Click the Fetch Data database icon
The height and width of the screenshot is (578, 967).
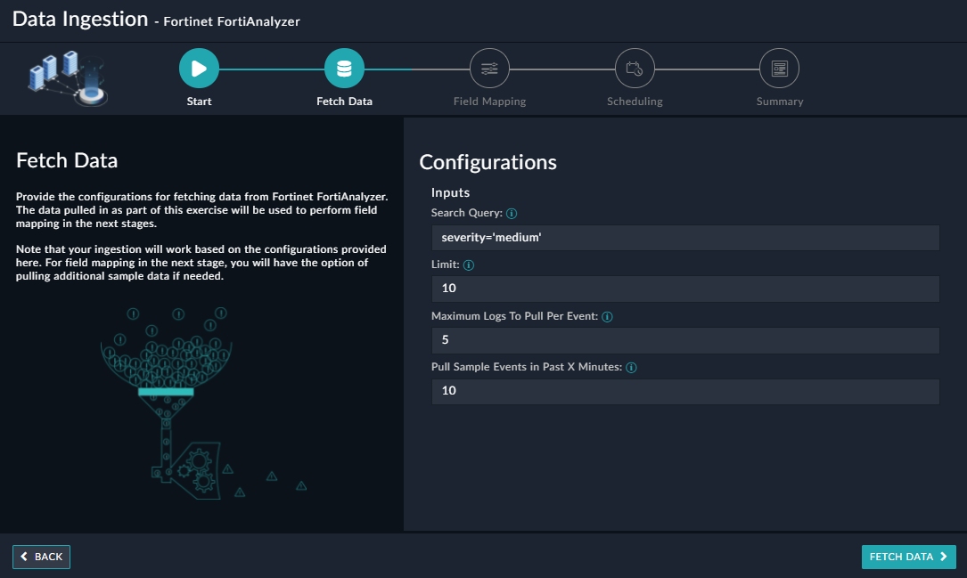click(344, 68)
